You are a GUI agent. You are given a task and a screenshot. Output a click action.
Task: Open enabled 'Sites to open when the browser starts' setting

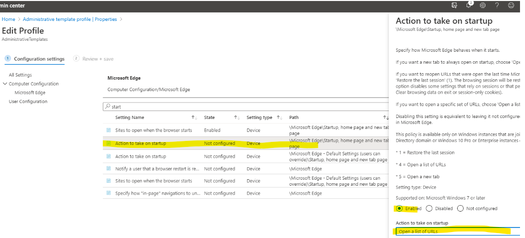pos(154,130)
